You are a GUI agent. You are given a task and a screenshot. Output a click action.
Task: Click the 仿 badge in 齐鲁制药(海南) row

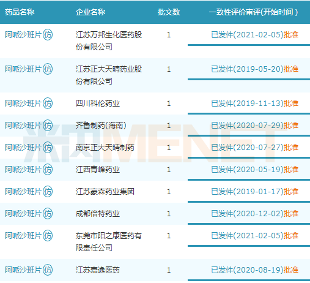pyautogui.click(x=48, y=126)
